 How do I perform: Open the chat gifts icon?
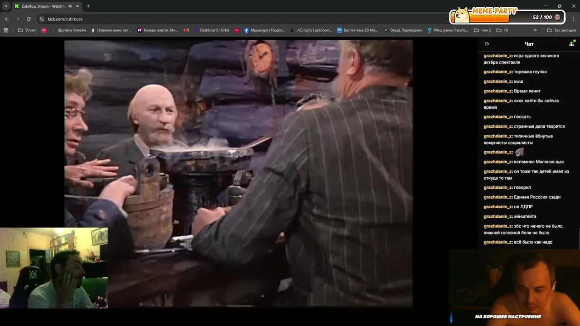coord(572,43)
